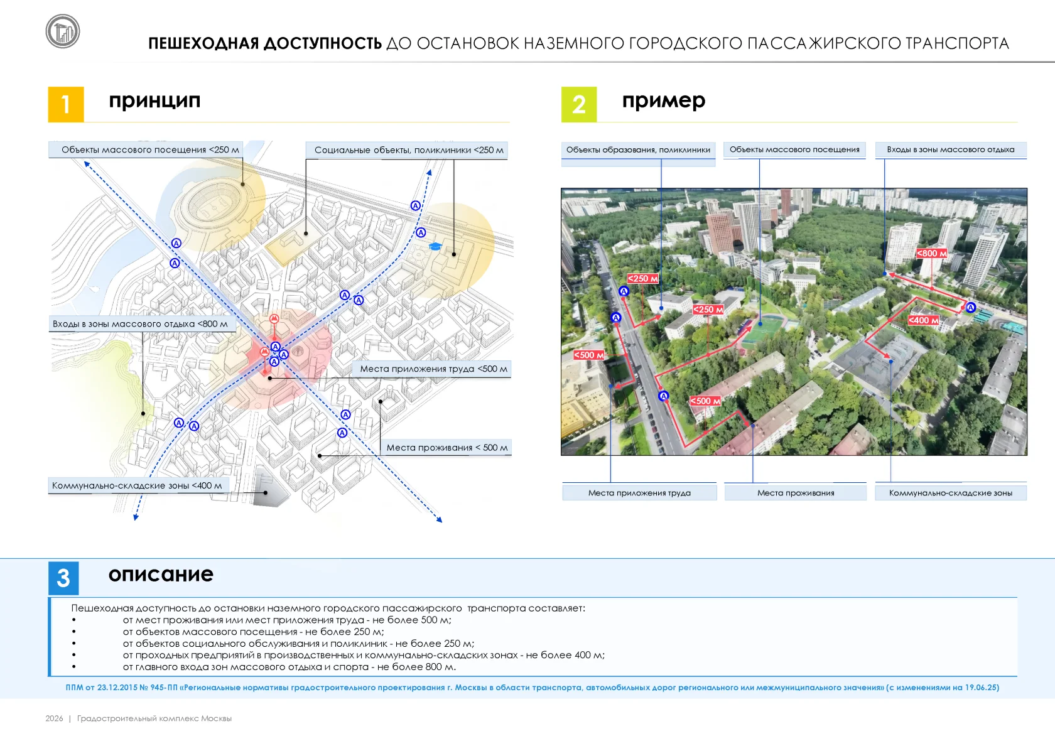Click the bullet line ending "не более 800 м."

(289, 667)
